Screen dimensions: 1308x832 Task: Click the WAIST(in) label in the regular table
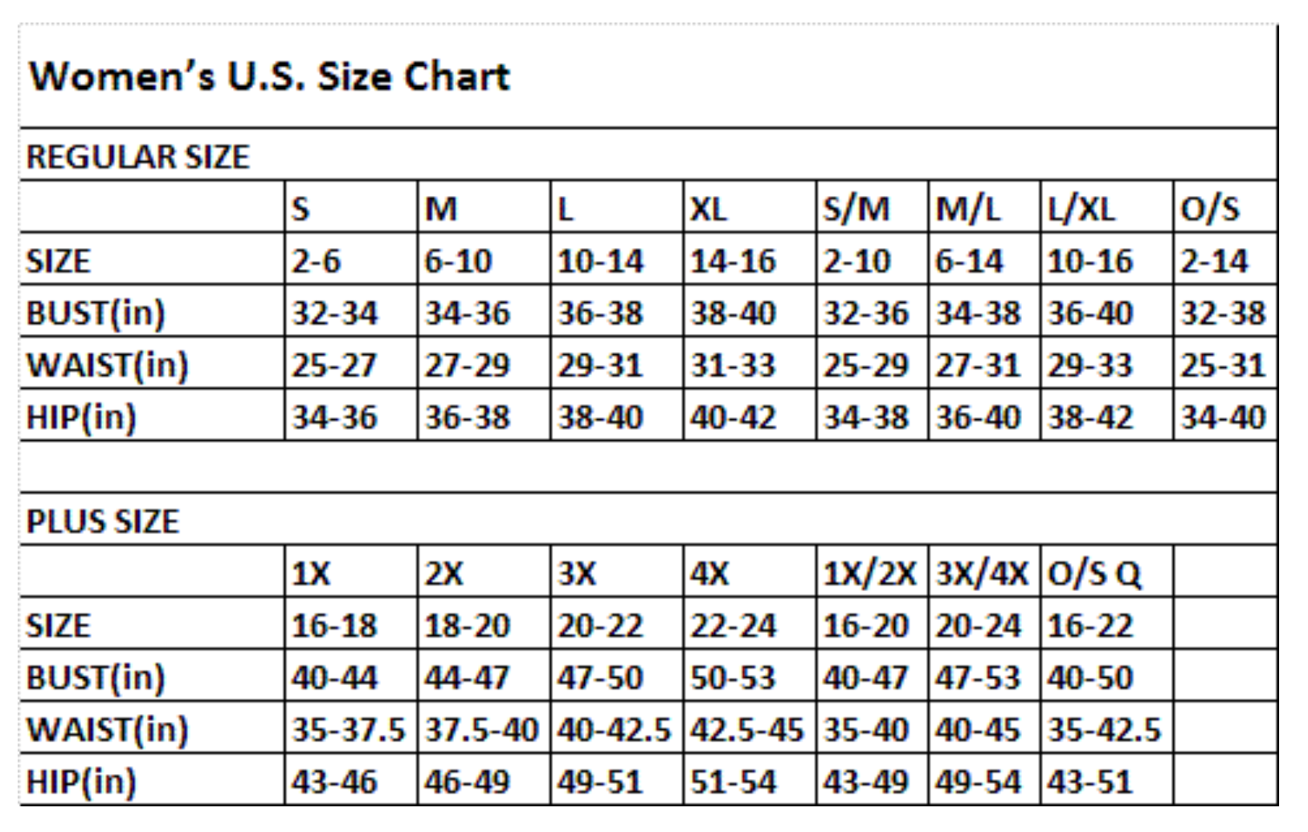[107, 365]
